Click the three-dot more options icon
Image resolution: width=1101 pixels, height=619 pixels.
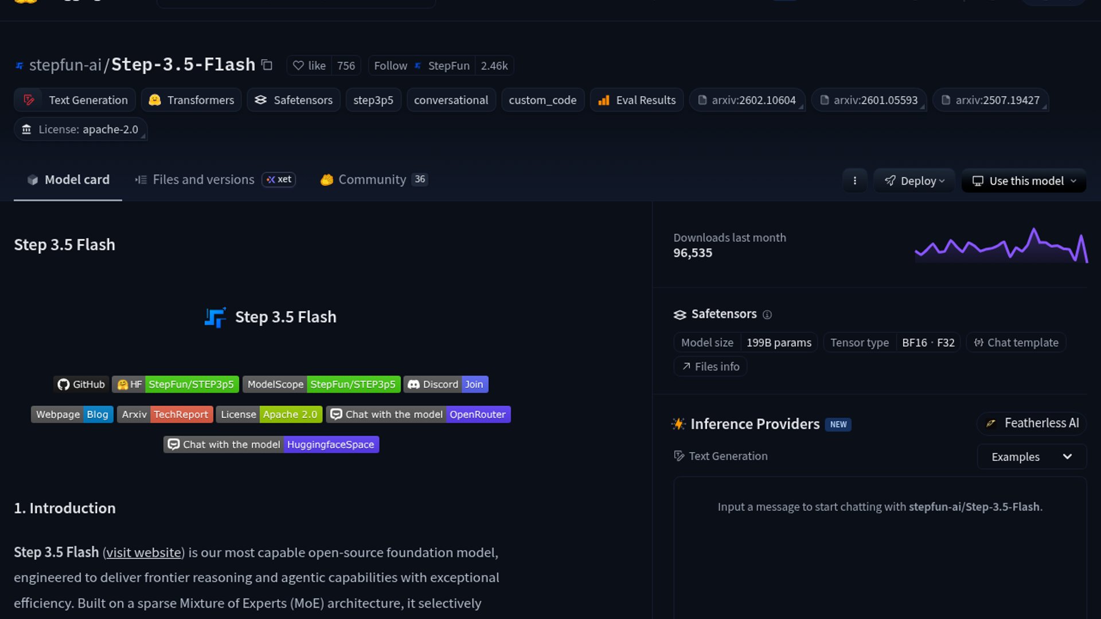coord(854,181)
